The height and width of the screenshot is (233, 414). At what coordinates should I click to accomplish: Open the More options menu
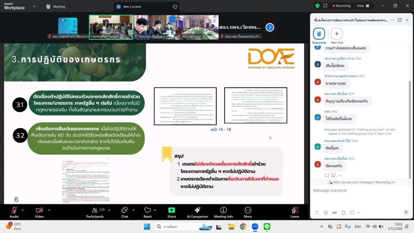click(x=248, y=210)
